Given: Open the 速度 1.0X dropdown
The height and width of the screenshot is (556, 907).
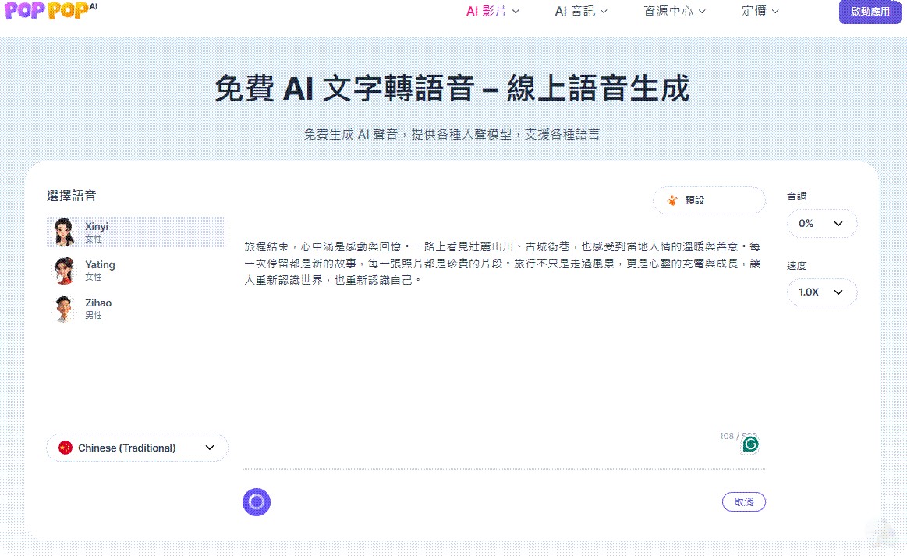Looking at the screenshot, I should (821, 292).
